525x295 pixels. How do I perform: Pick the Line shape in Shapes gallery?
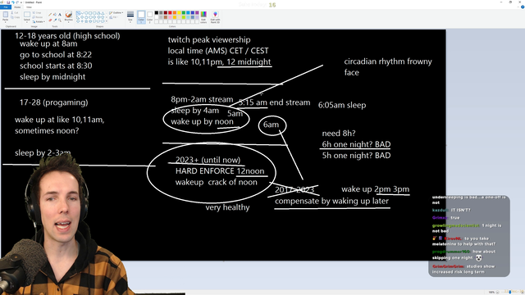click(x=78, y=13)
